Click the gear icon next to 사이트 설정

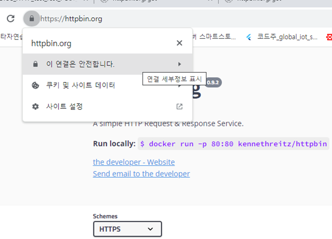[x=35, y=106]
